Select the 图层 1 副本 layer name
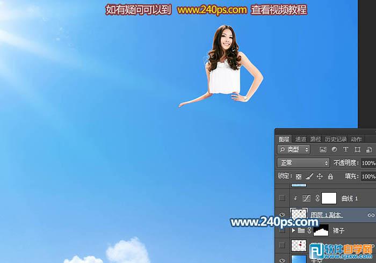Screen dimensions: 376x263 (326, 215)
